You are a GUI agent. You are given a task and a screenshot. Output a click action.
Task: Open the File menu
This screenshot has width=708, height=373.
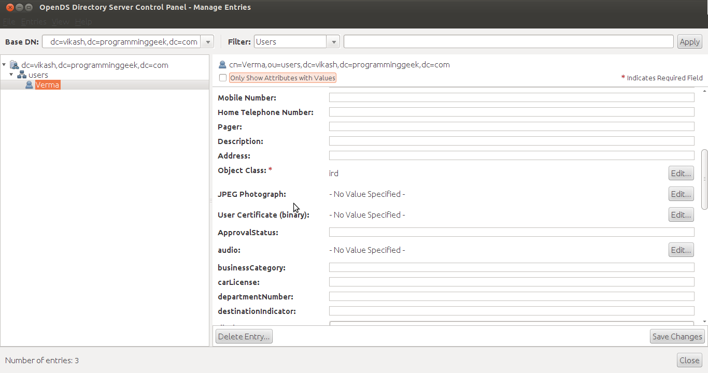coord(10,22)
